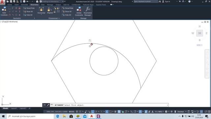Expand command line history arrow
Screen dimensions: 211x119
pyautogui.click(x=167, y=105)
